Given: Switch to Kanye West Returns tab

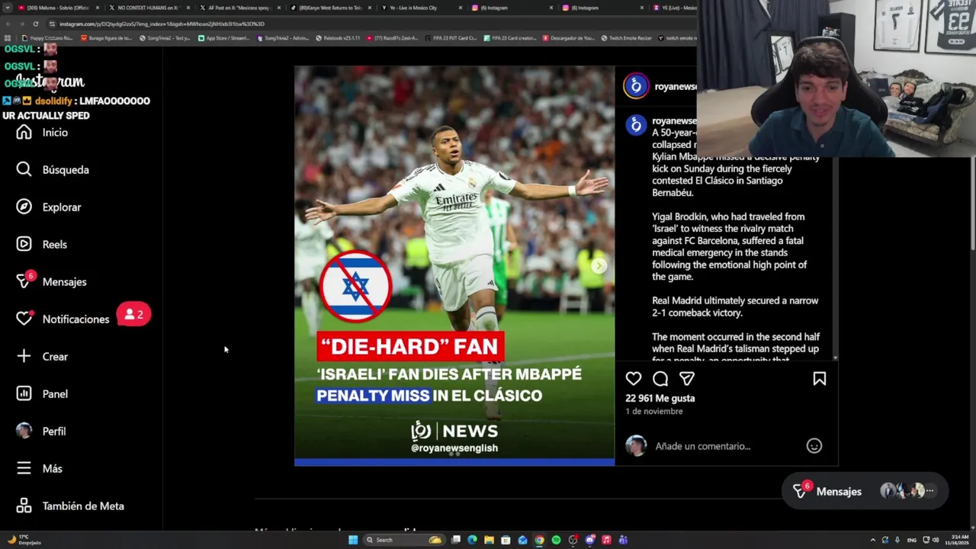Looking at the screenshot, I should point(330,8).
